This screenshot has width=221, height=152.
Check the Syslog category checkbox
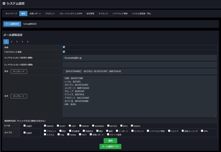(x=68, y=134)
